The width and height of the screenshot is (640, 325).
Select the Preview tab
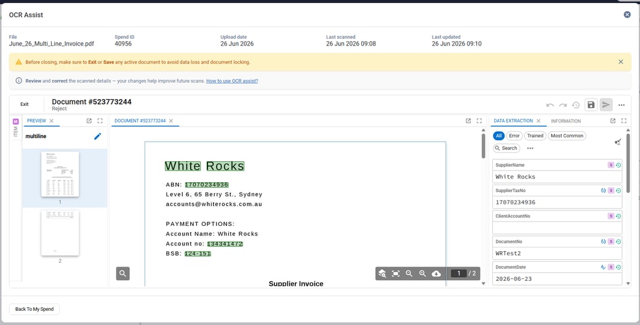click(x=36, y=121)
